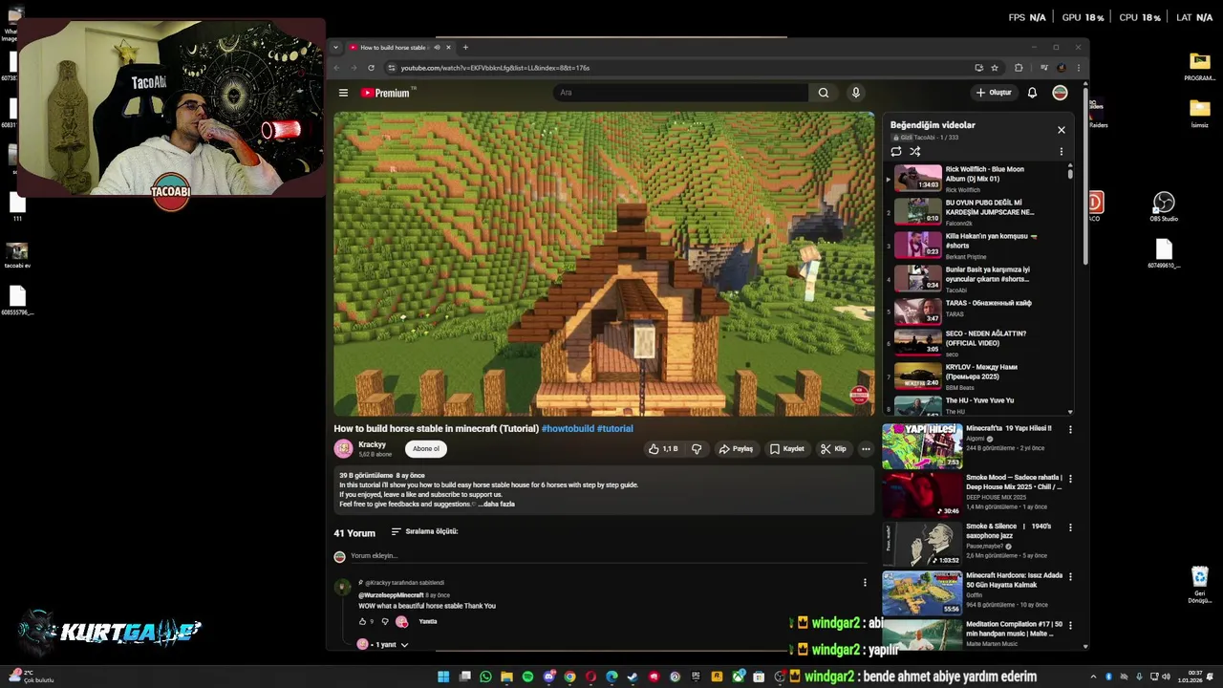
Task: Dislike the horse stable video
Action: pyautogui.click(x=697, y=448)
